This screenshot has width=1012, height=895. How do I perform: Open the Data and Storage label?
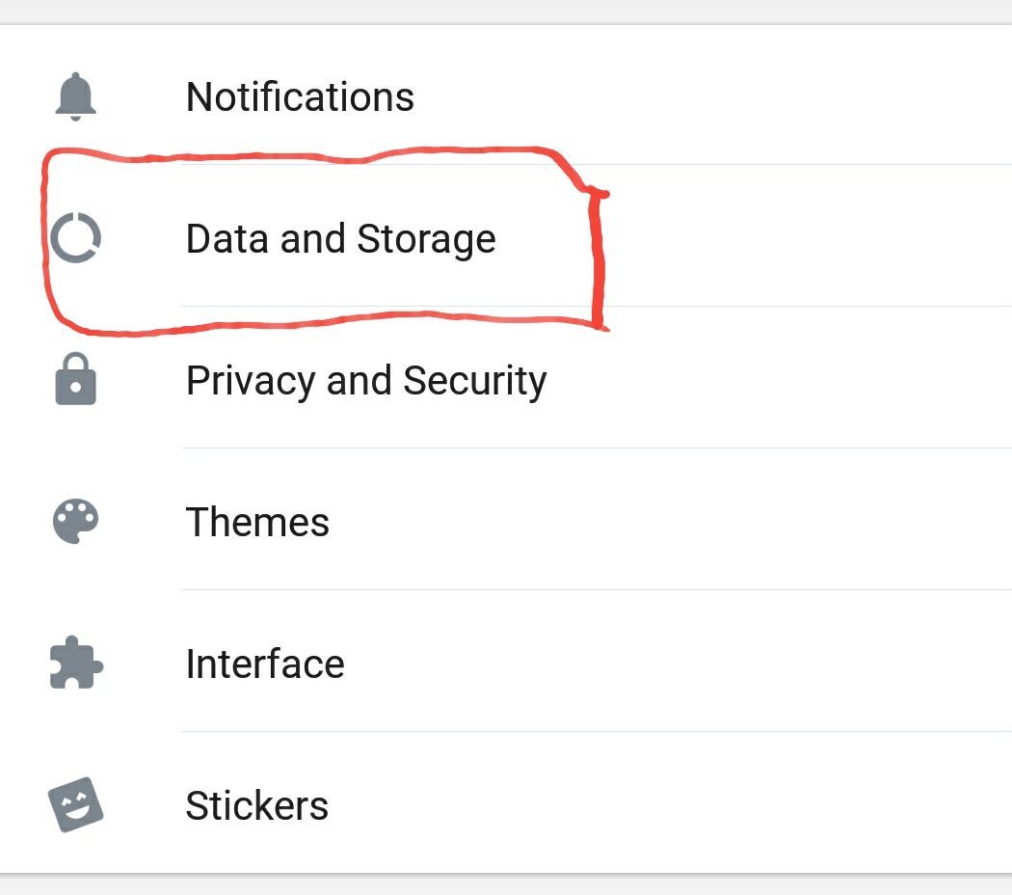pyautogui.click(x=341, y=239)
